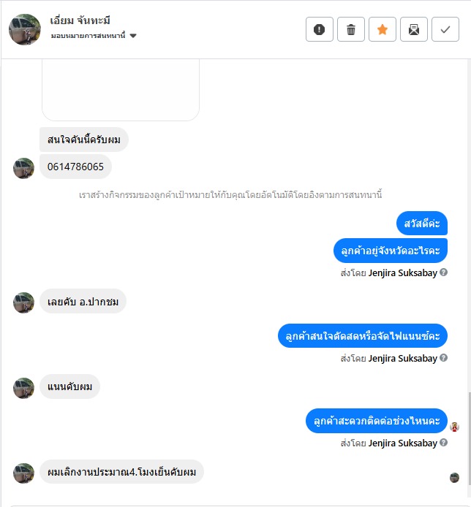Mark conversation unread with envelope icon
Image resolution: width=471 pixels, height=507 pixels.
tap(414, 29)
